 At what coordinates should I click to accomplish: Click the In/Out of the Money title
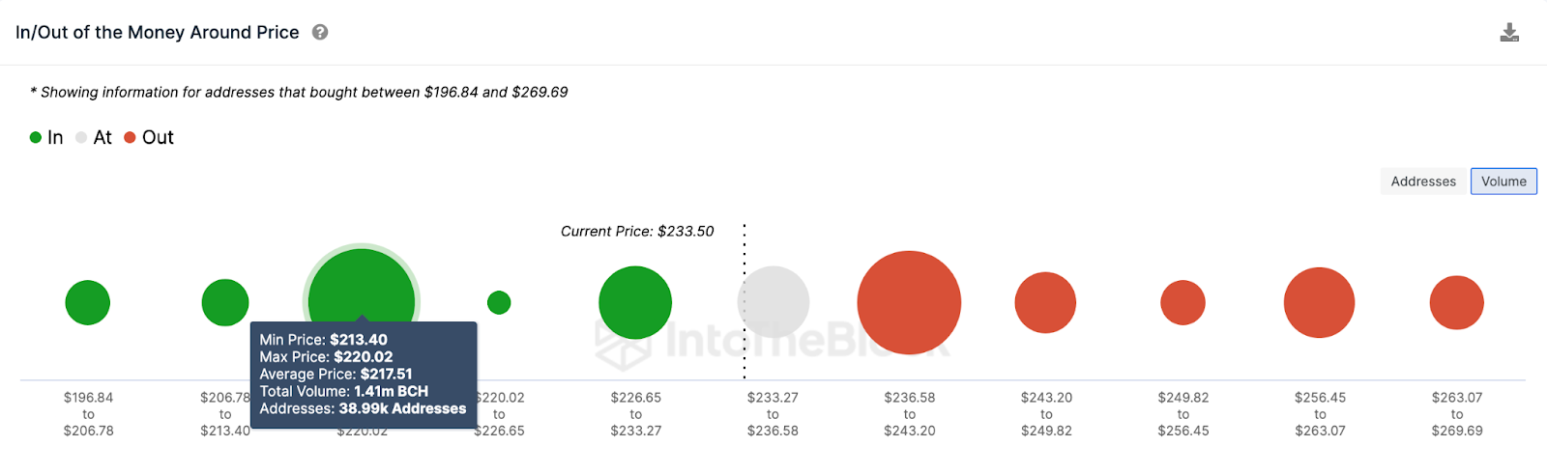click(158, 32)
